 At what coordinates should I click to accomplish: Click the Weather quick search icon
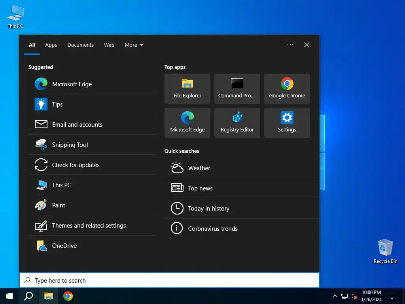177,167
